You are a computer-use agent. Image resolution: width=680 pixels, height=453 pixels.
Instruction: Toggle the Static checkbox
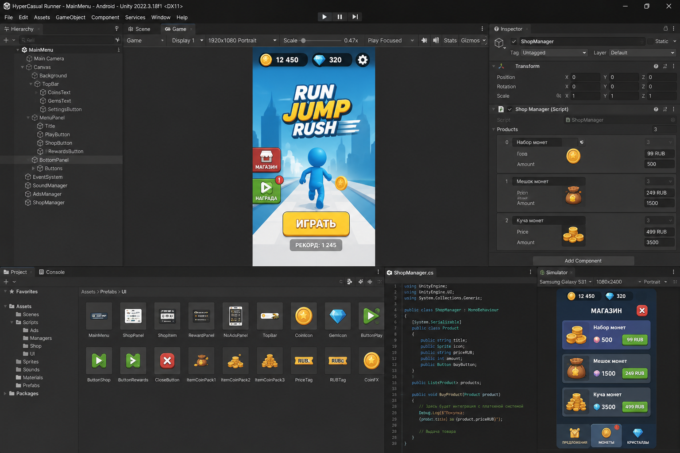650,42
